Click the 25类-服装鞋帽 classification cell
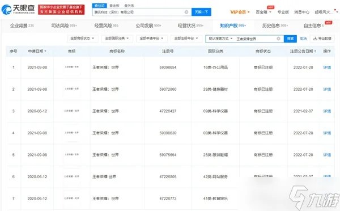 click(215, 155)
